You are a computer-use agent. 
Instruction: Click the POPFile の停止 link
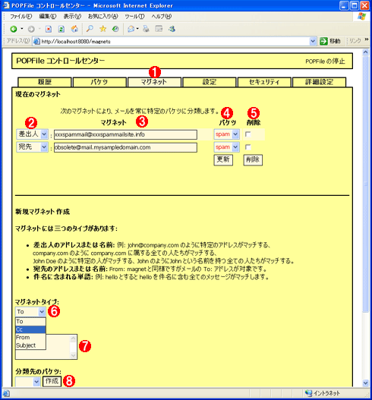click(325, 61)
